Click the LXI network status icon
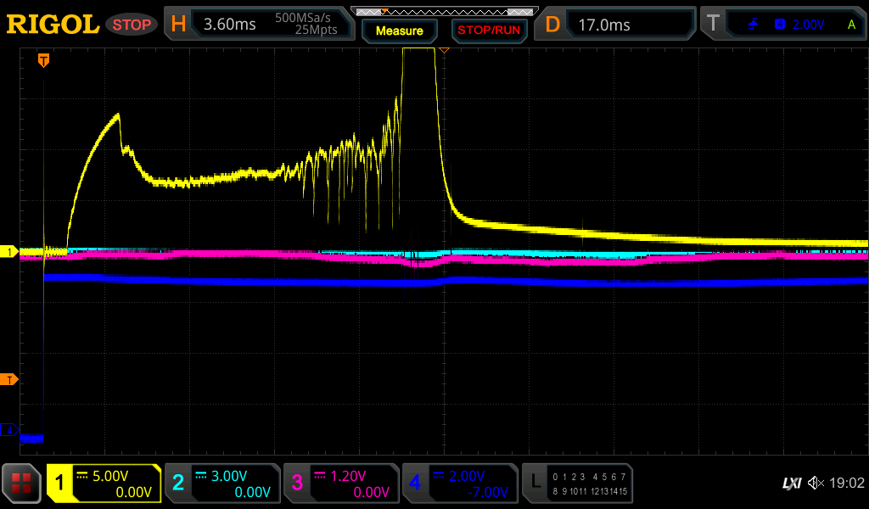Viewport: 869px width, 509px height. pyautogui.click(x=791, y=483)
